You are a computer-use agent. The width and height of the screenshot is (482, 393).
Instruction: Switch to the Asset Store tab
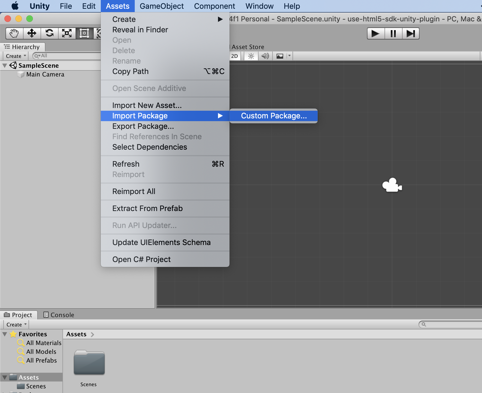point(248,47)
